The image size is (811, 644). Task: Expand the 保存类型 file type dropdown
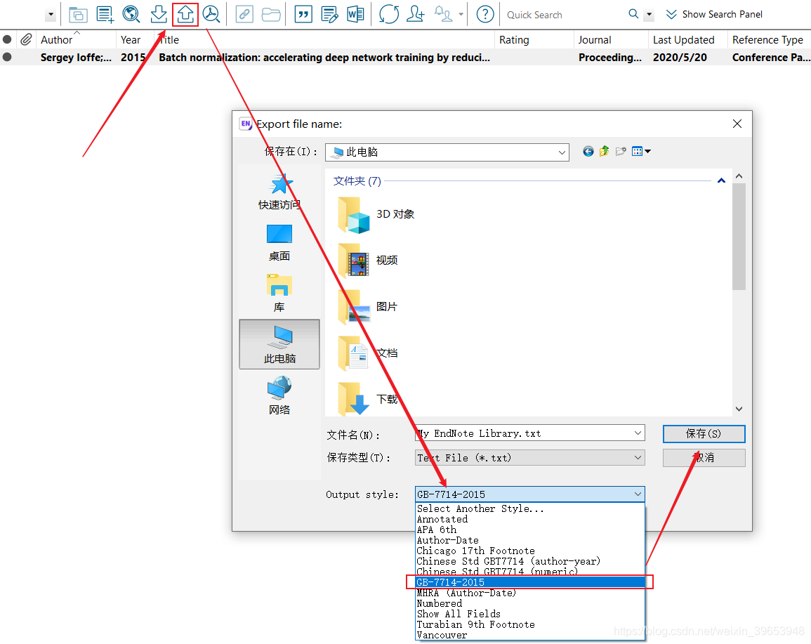(638, 457)
